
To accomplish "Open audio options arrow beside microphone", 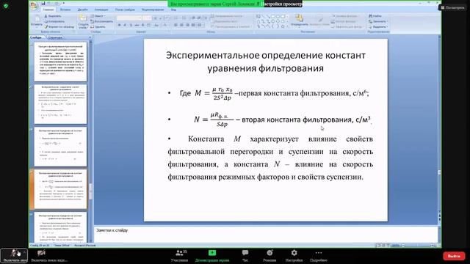I will click(x=24, y=253).
